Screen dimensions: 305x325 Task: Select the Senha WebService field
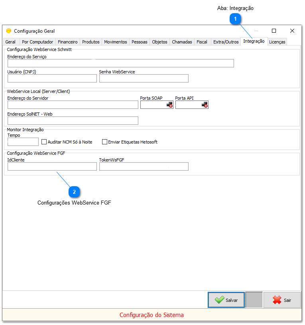point(144,78)
